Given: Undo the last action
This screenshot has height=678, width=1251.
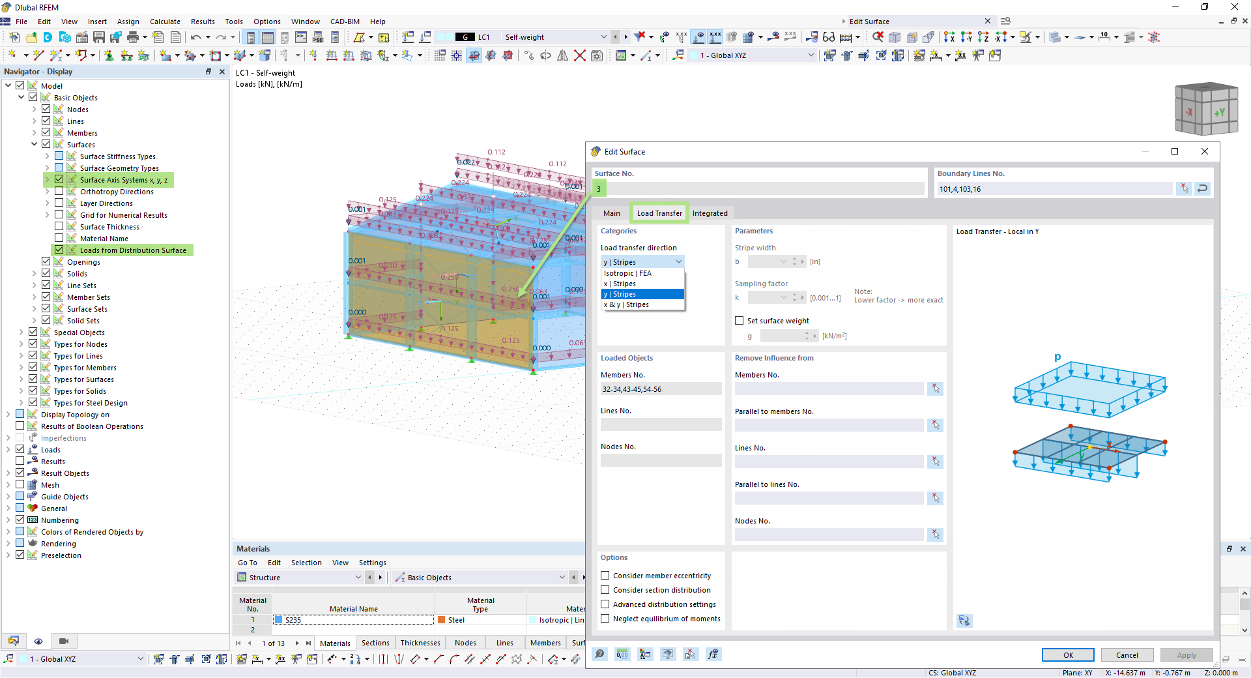Looking at the screenshot, I should point(195,37).
